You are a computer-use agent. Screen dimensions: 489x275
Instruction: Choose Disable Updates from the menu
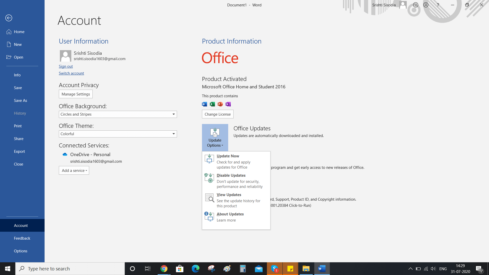(231, 175)
